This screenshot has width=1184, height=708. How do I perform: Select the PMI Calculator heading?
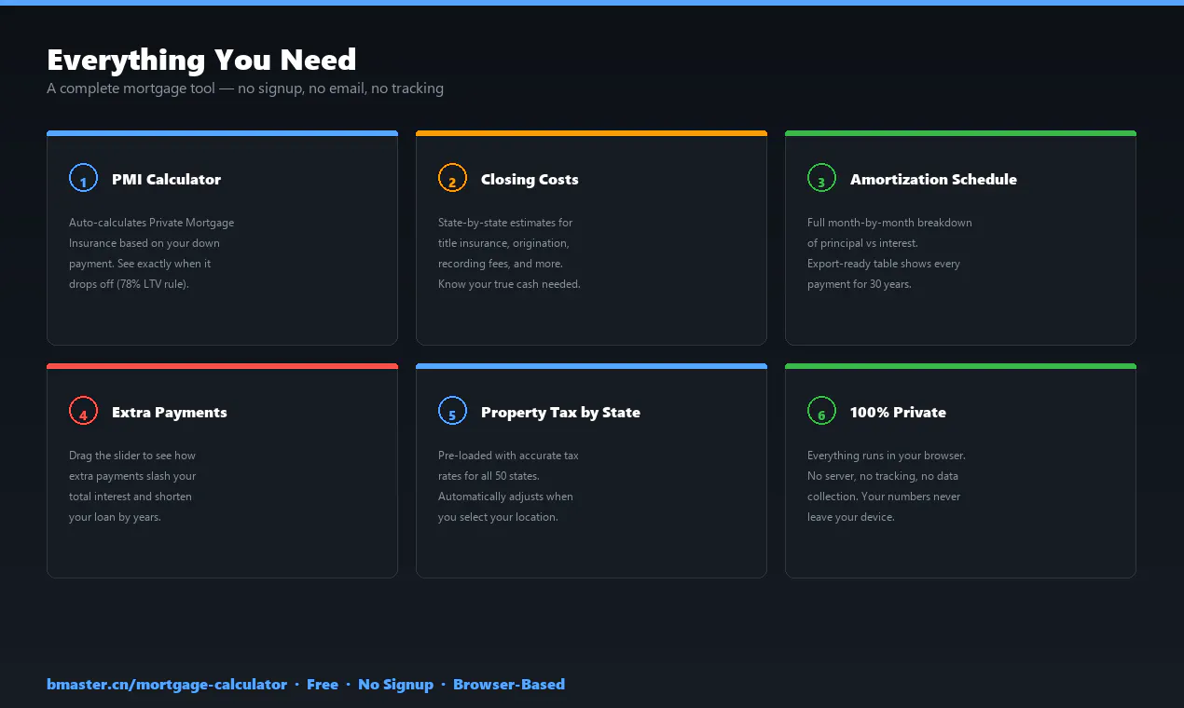click(166, 179)
